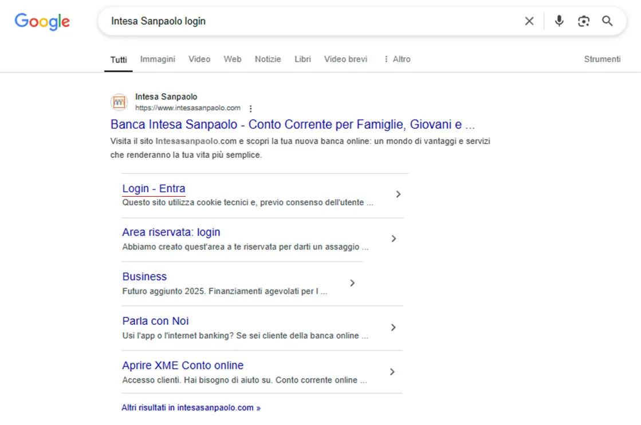This screenshot has height=425, width=641.
Task: Open the Aprire XME Conto online sitelink
Action: coord(183,365)
